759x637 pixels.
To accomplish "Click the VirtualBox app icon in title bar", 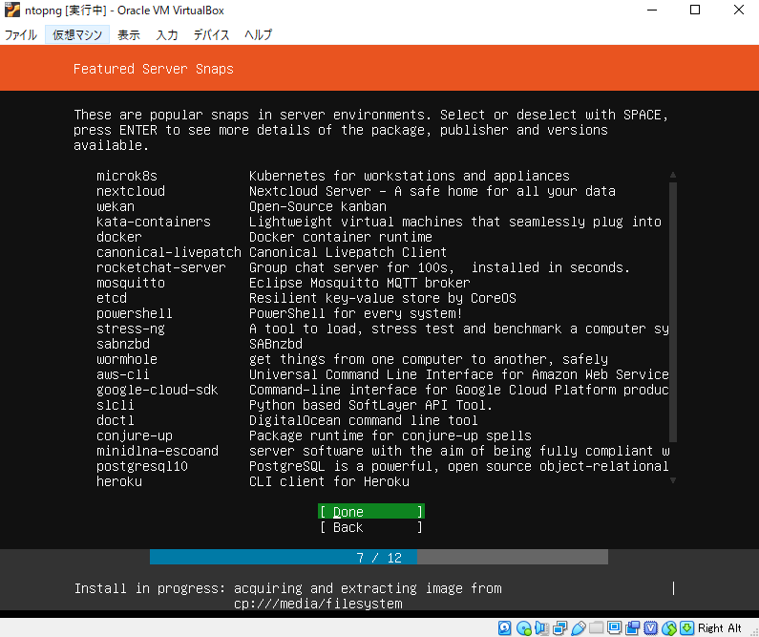I will click(x=12, y=10).
